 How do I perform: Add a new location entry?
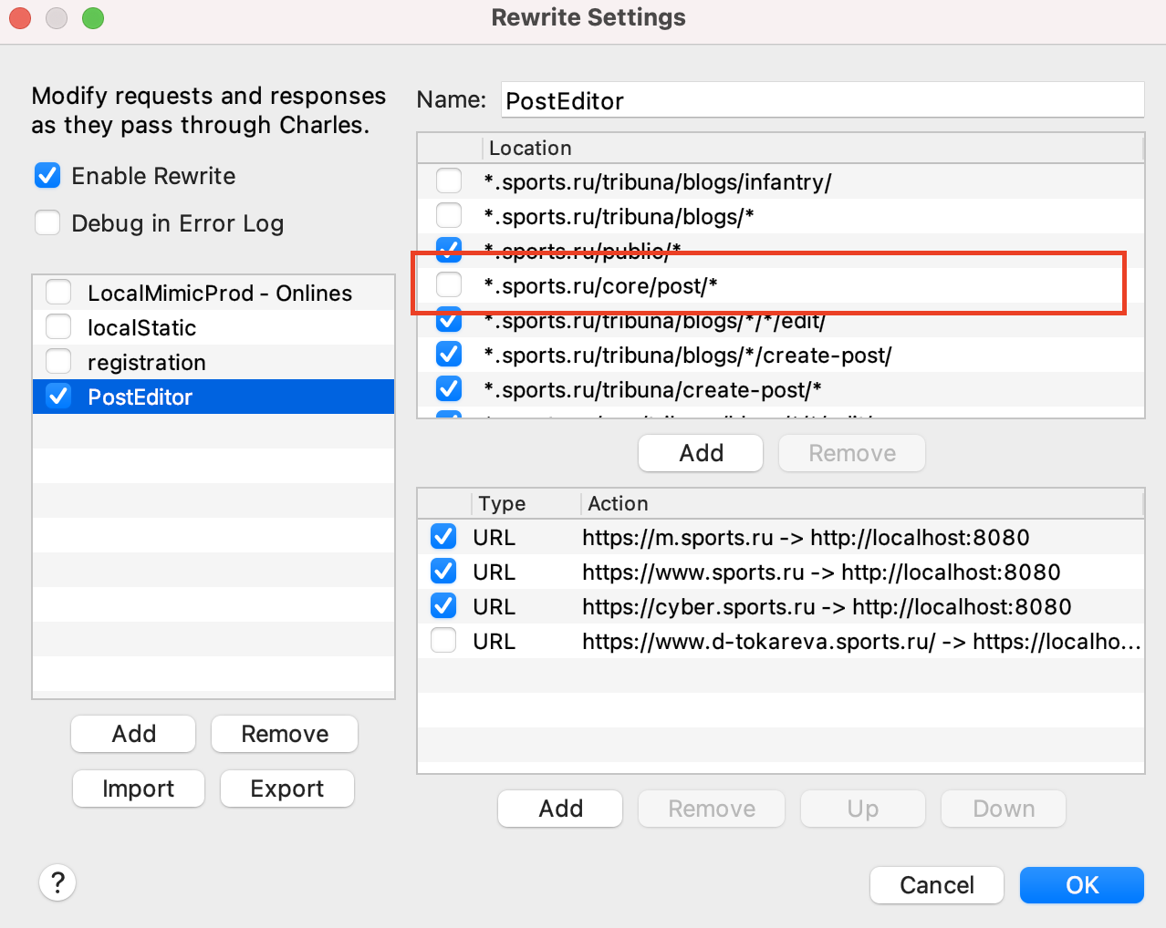click(700, 453)
